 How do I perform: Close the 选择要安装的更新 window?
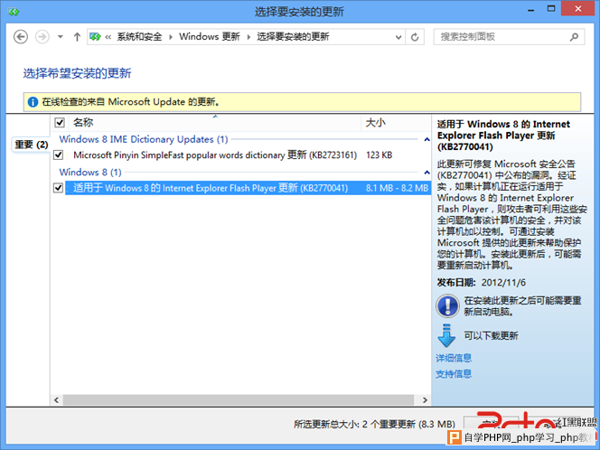pyautogui.click(x=577, y=9)
